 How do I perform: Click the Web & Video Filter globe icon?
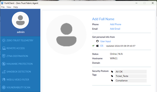coord(4,79)
